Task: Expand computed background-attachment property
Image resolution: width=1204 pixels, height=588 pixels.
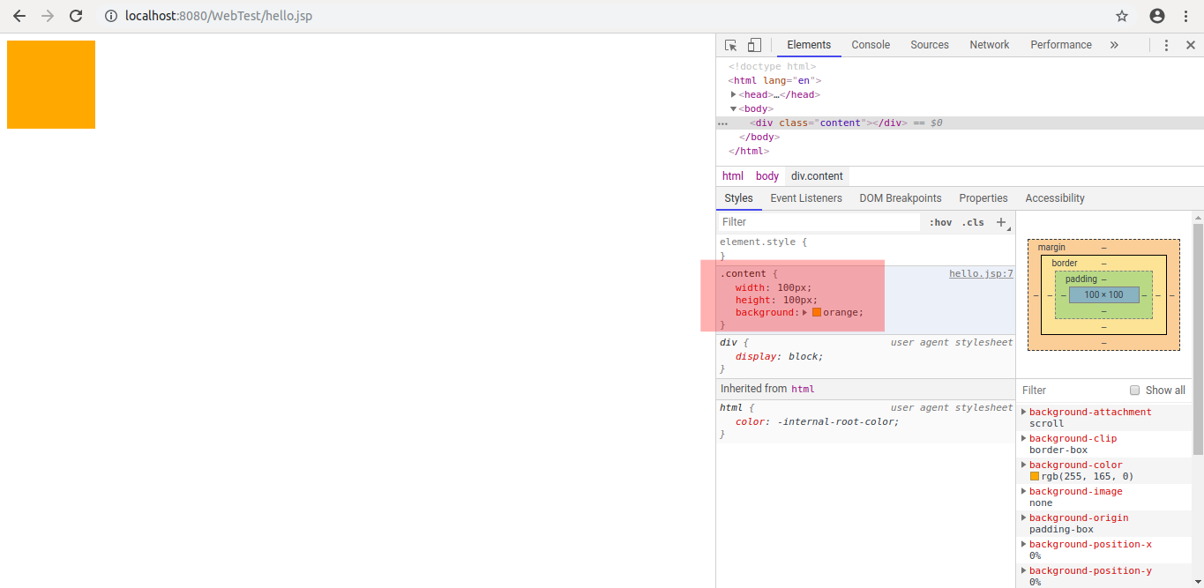Action: [x=1024, y=412]
